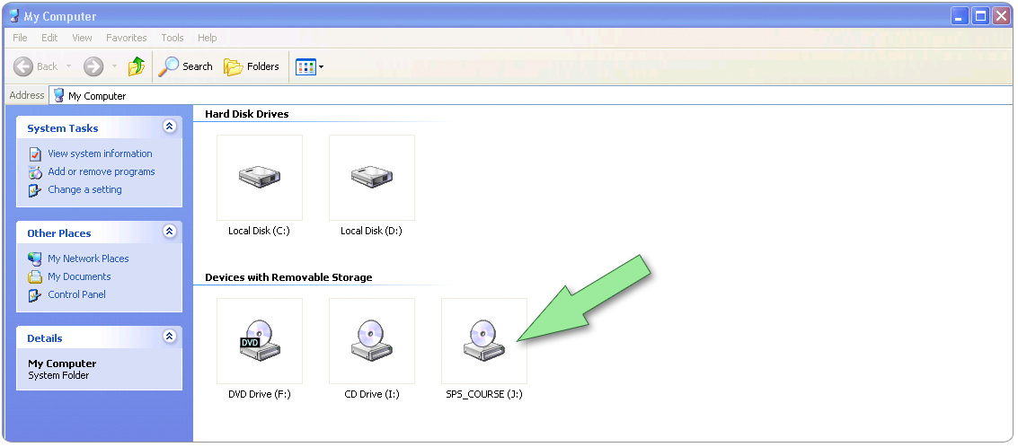Open the SPS_COURSE (J:) drive icon

[x=483, y=341]
